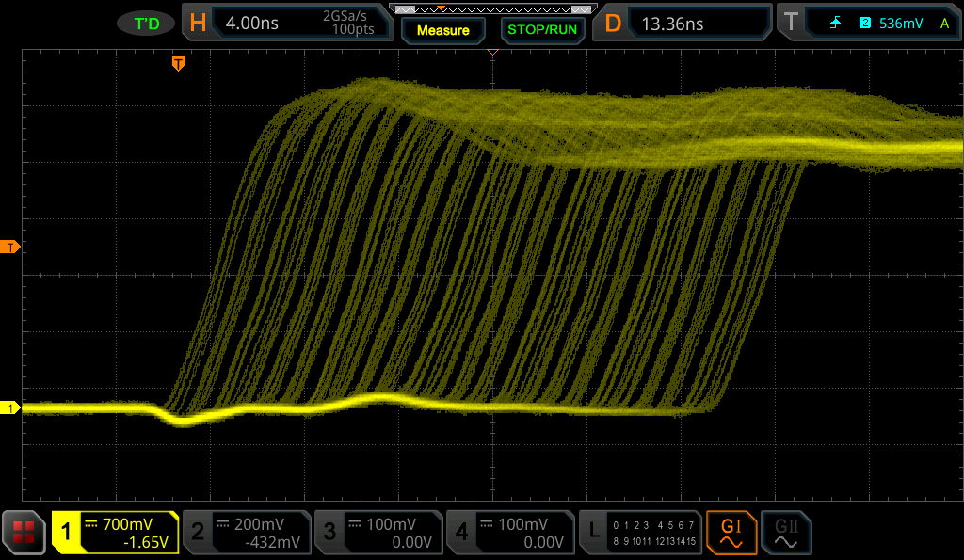Click the orange H horizontal timebase icon
This screenshot has height=560, width=964.
tap(198, 24)
